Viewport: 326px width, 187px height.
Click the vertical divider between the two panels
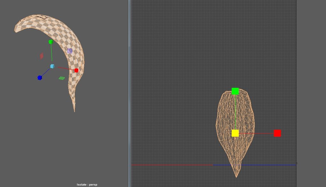(x=130, y=93)
